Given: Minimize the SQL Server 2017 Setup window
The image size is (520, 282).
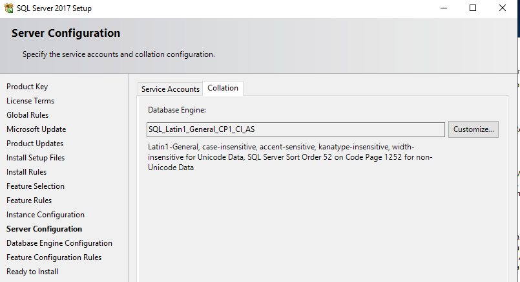Looking at the screenshot, I should 444,8.
